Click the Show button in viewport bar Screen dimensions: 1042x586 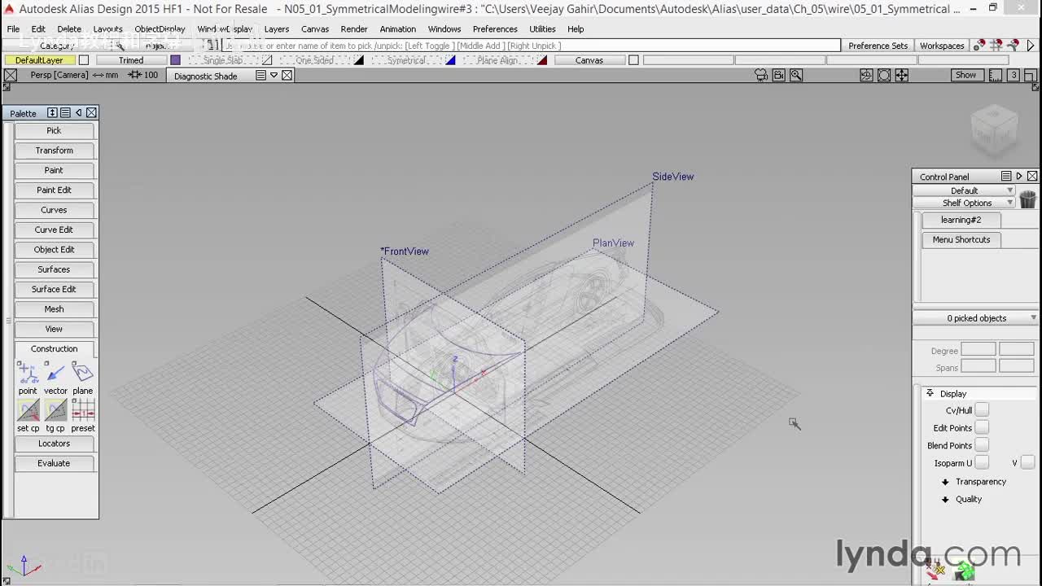pyautogui.click(x=965, y=75)
